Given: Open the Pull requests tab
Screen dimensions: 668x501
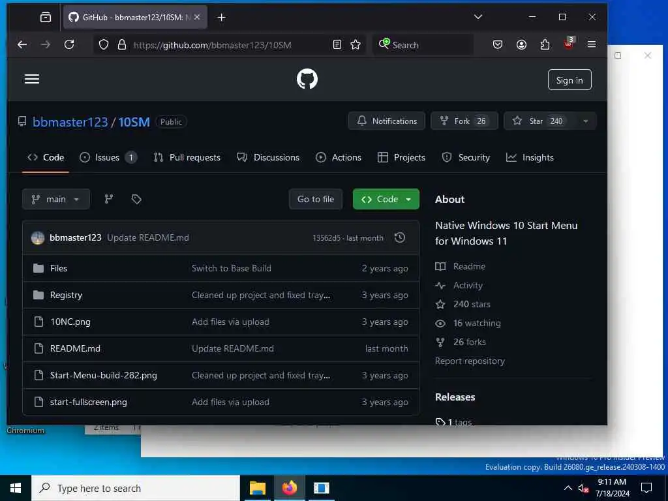Looking at the screenshot, I should tap(187, 158).
